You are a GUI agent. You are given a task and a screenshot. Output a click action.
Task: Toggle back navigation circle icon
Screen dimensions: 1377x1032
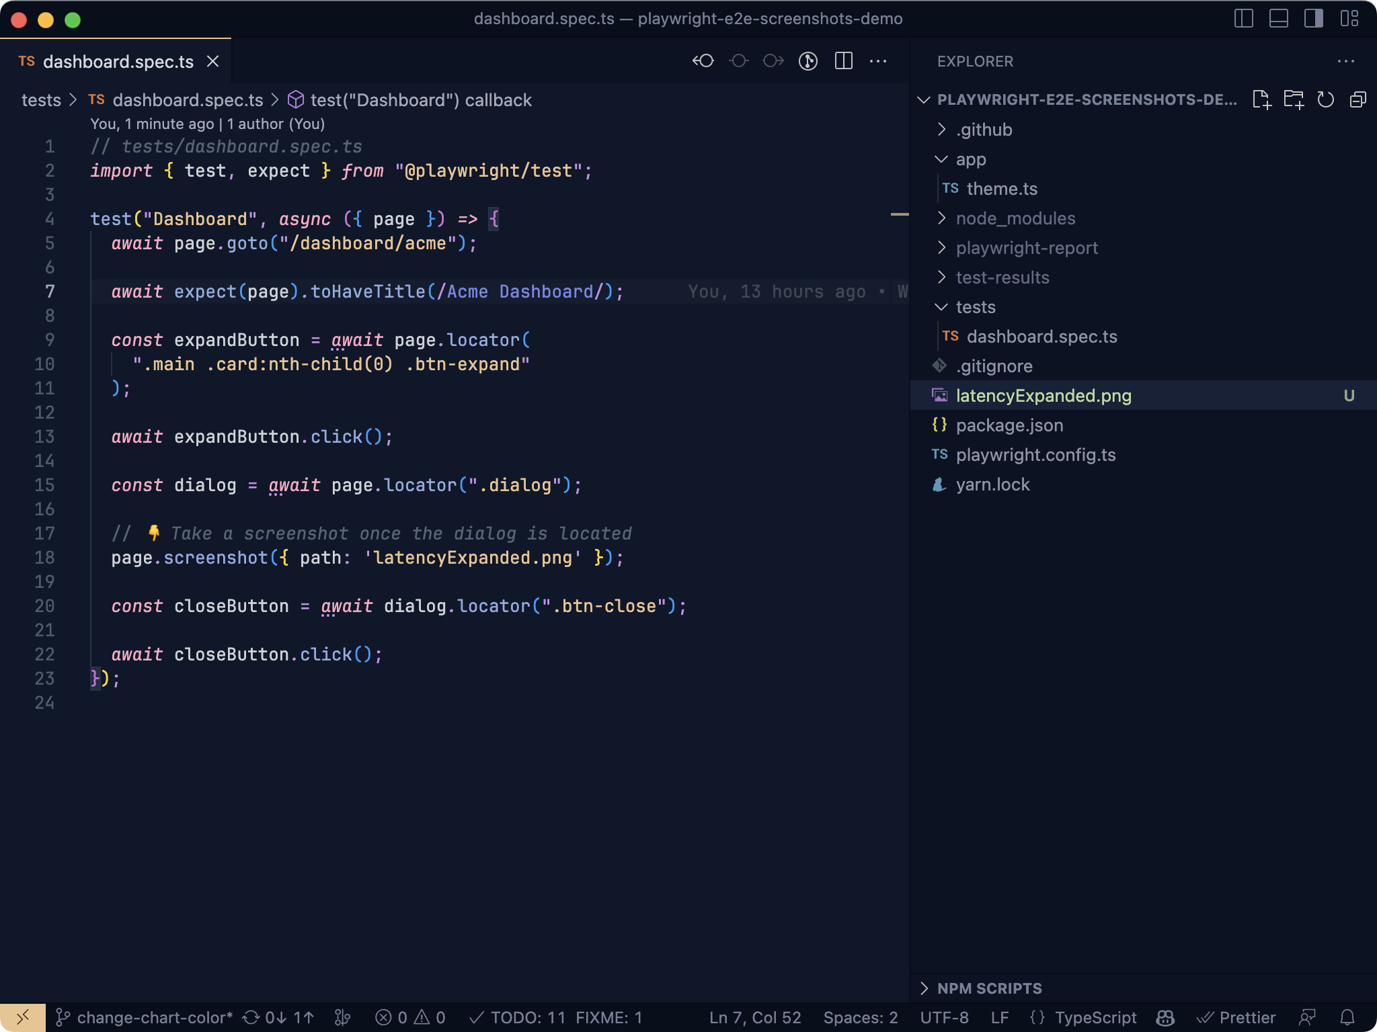(x=704, y=60)
